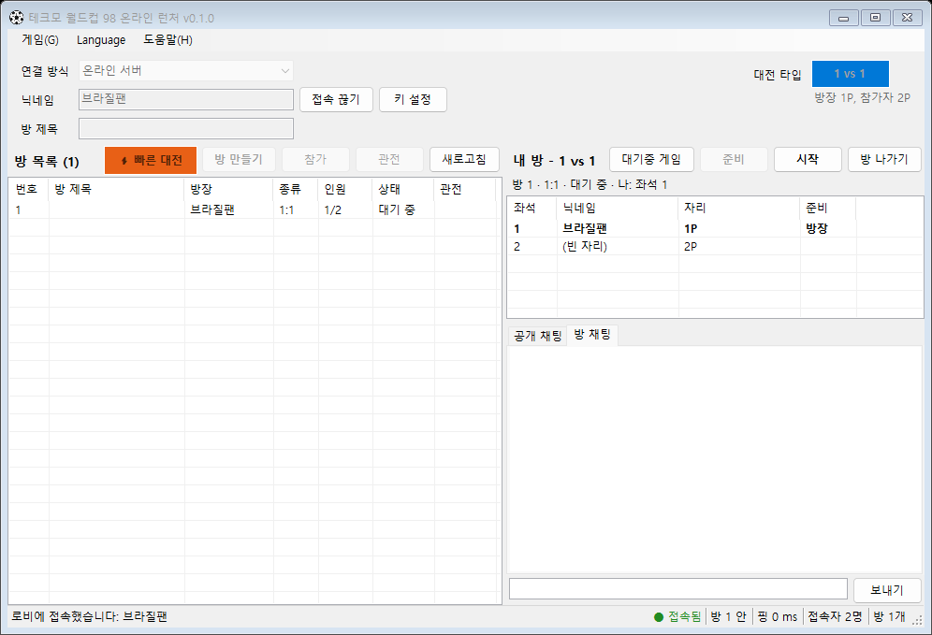The image size is (932, 635).
Task: Sort room list by 방 제목 column
Action: tap(116, 189)
